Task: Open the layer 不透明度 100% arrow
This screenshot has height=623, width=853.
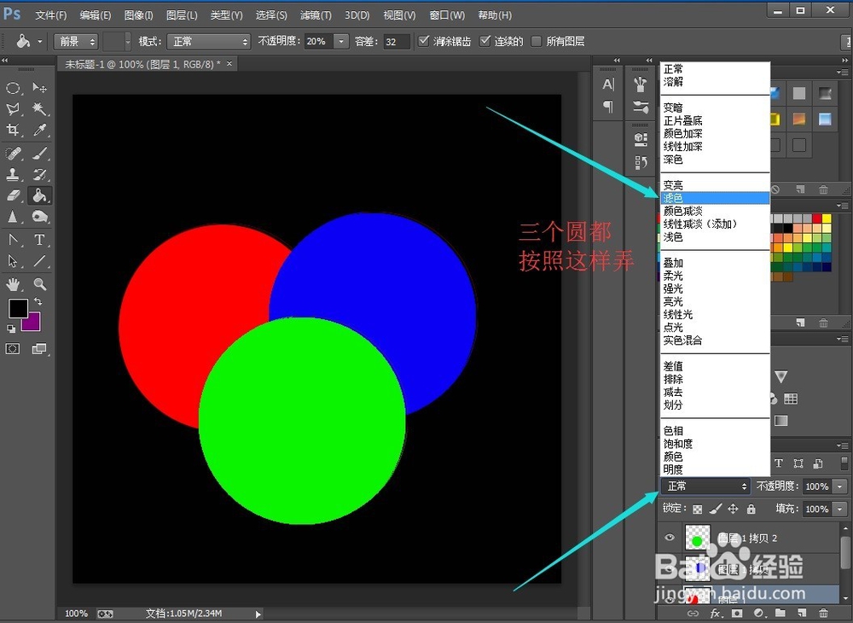Action: [x=840, y=486]
